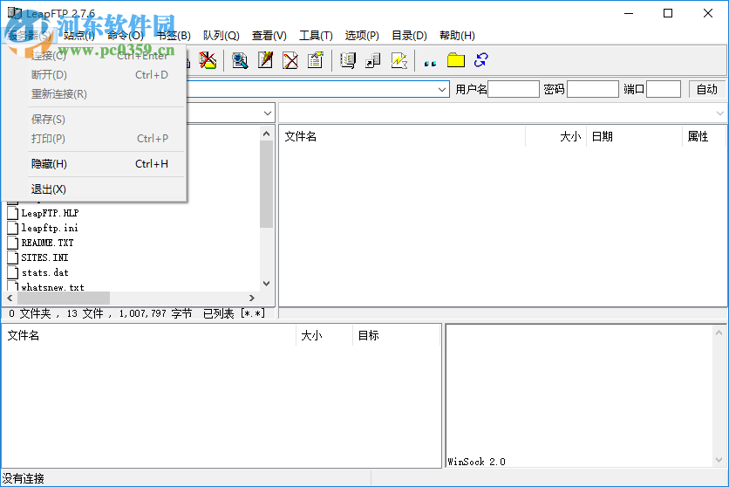Screen dimensions: 729x487
Task: Click the shortcut arrow server icon
Action: point(373,60)
